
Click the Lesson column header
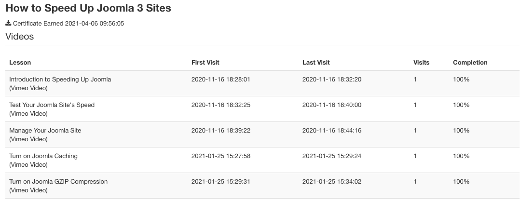coord(20,63)
